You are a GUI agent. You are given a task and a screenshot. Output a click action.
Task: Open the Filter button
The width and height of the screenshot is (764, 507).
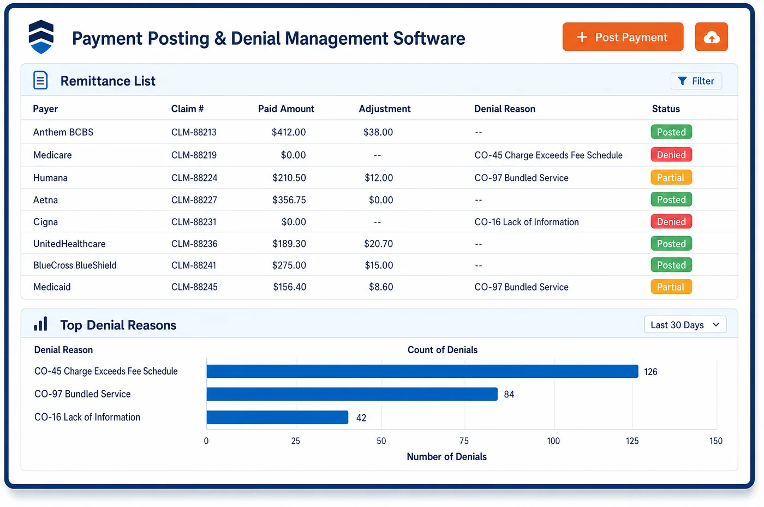point(696,81)
